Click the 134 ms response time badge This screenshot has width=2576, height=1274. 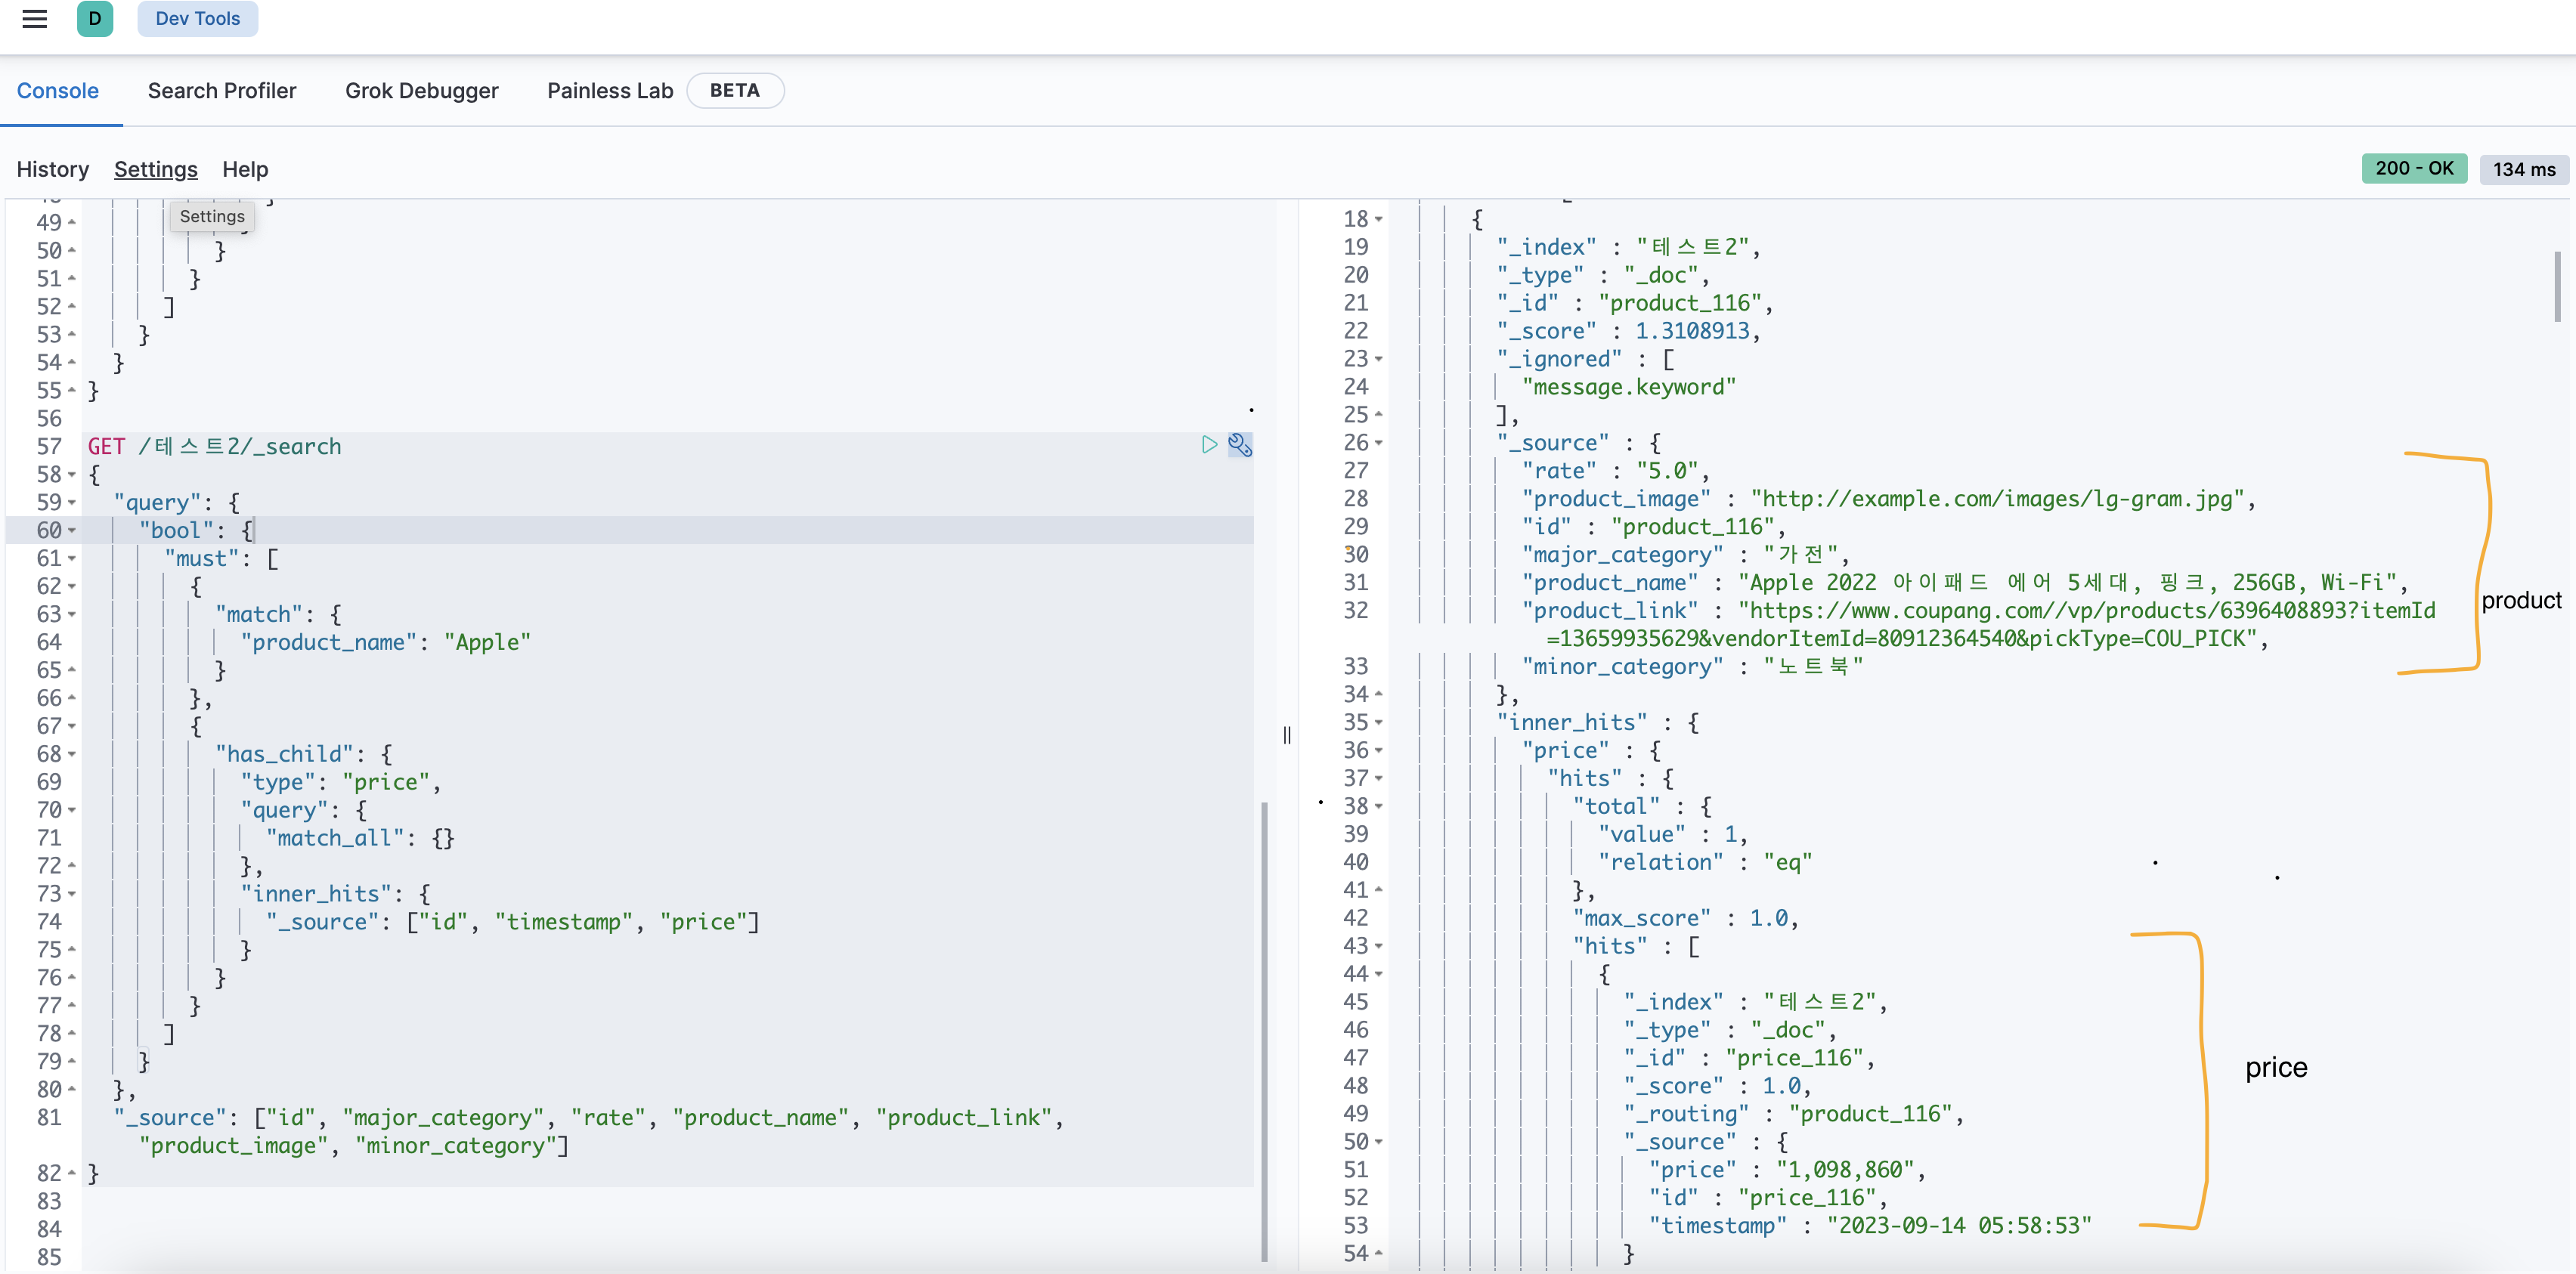[x=2524, y=170]
